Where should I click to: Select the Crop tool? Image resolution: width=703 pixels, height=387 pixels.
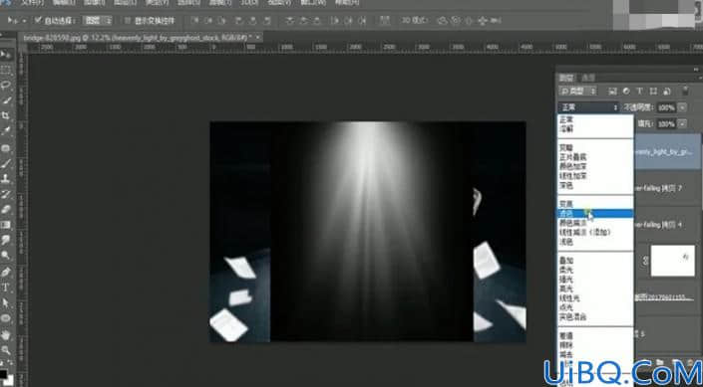6,115
